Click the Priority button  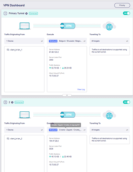122,5
